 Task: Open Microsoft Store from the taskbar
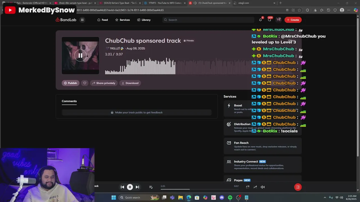click(x=197, y=198)
